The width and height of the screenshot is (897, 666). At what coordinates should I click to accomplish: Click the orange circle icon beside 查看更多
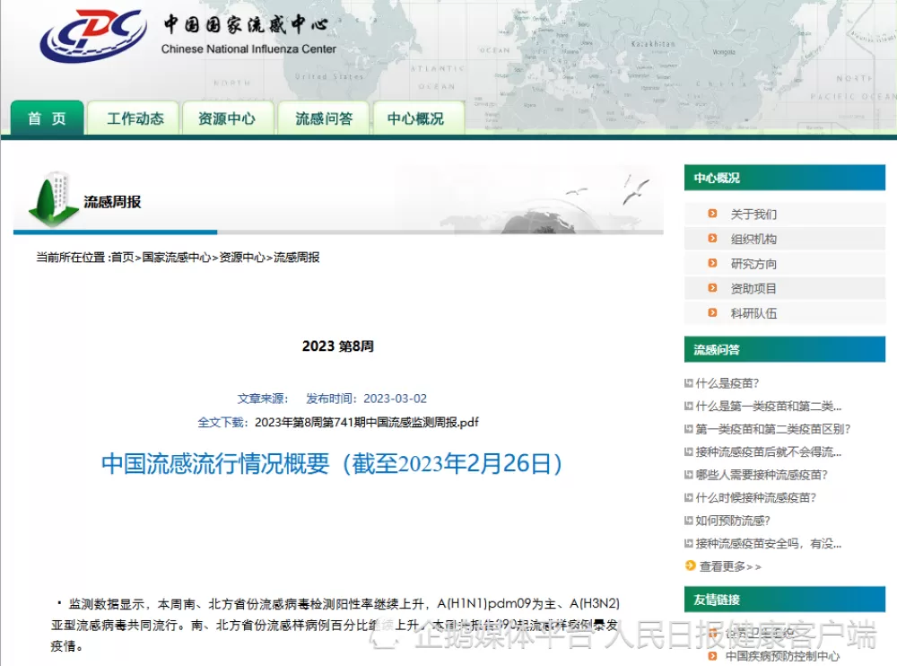(690, 565)
